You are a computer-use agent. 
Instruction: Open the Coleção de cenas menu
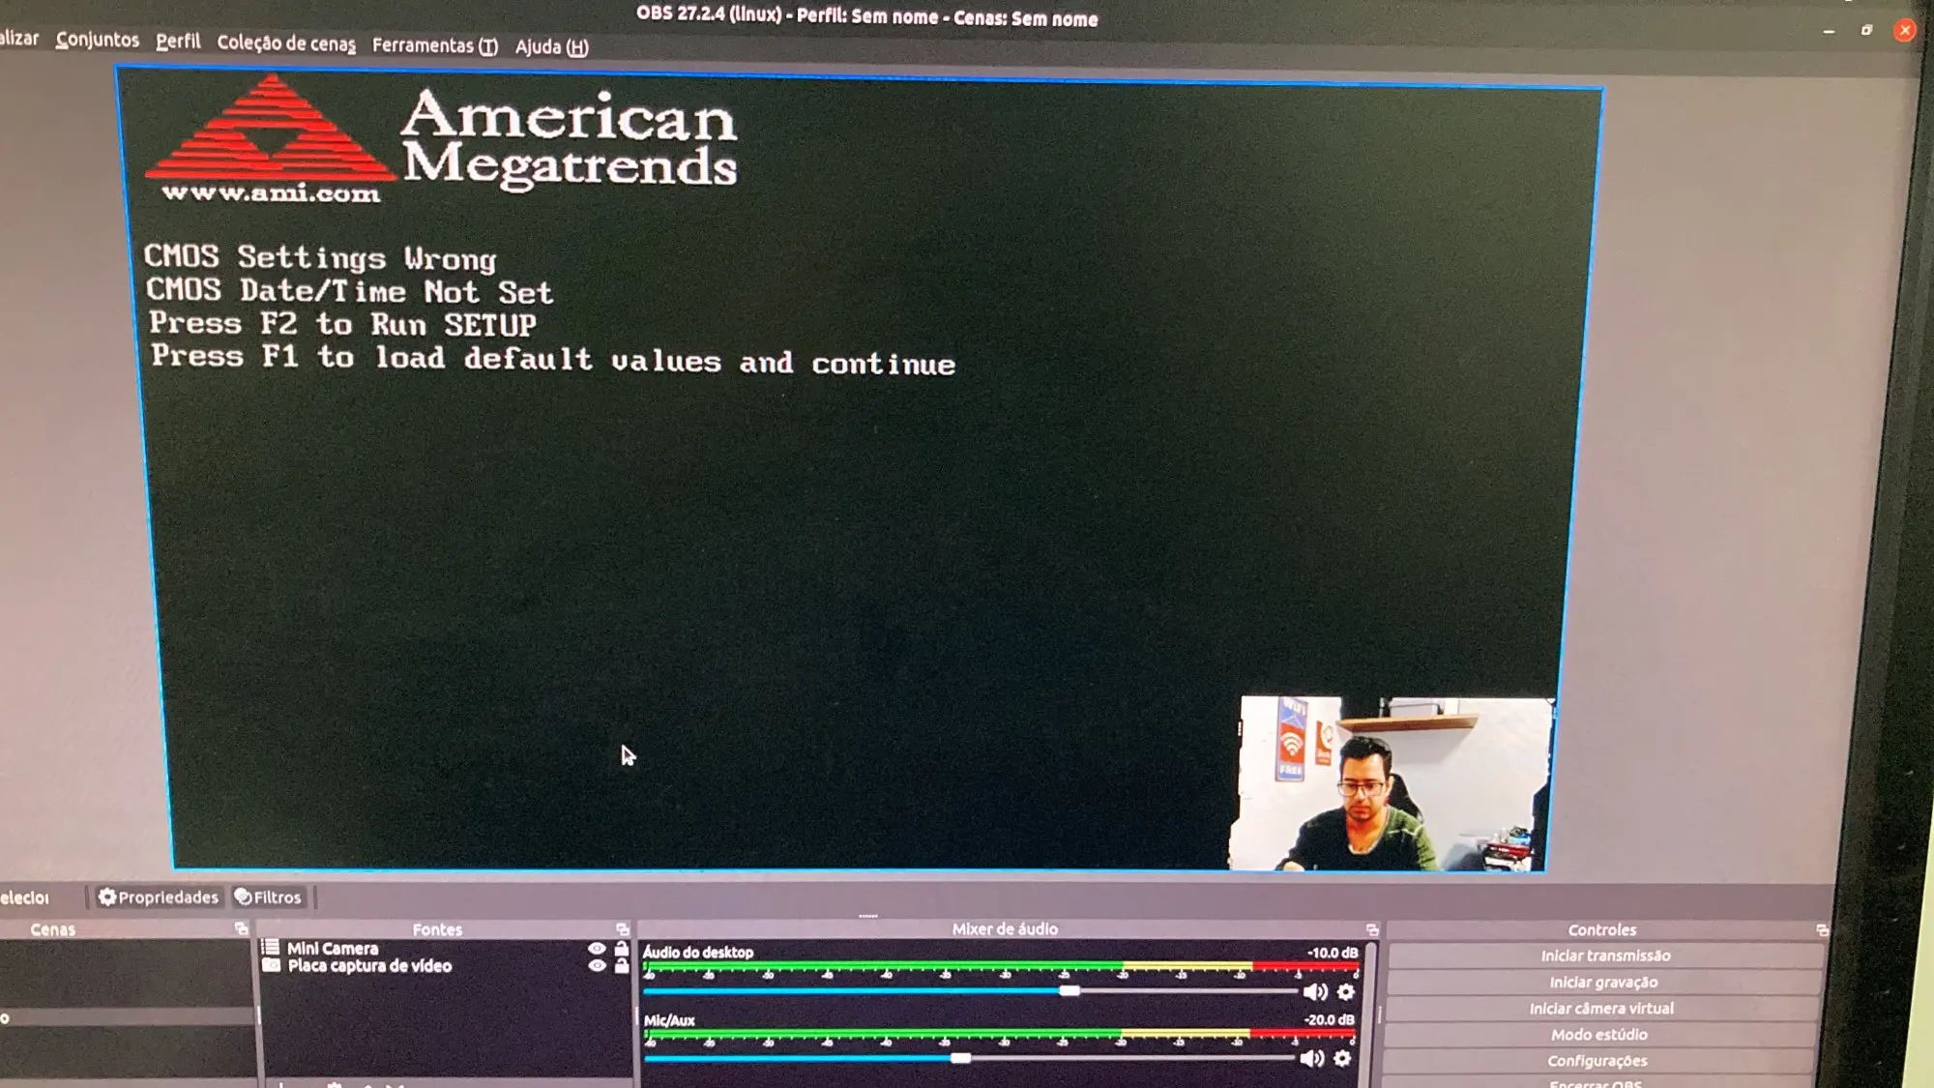tap(286, 43)
